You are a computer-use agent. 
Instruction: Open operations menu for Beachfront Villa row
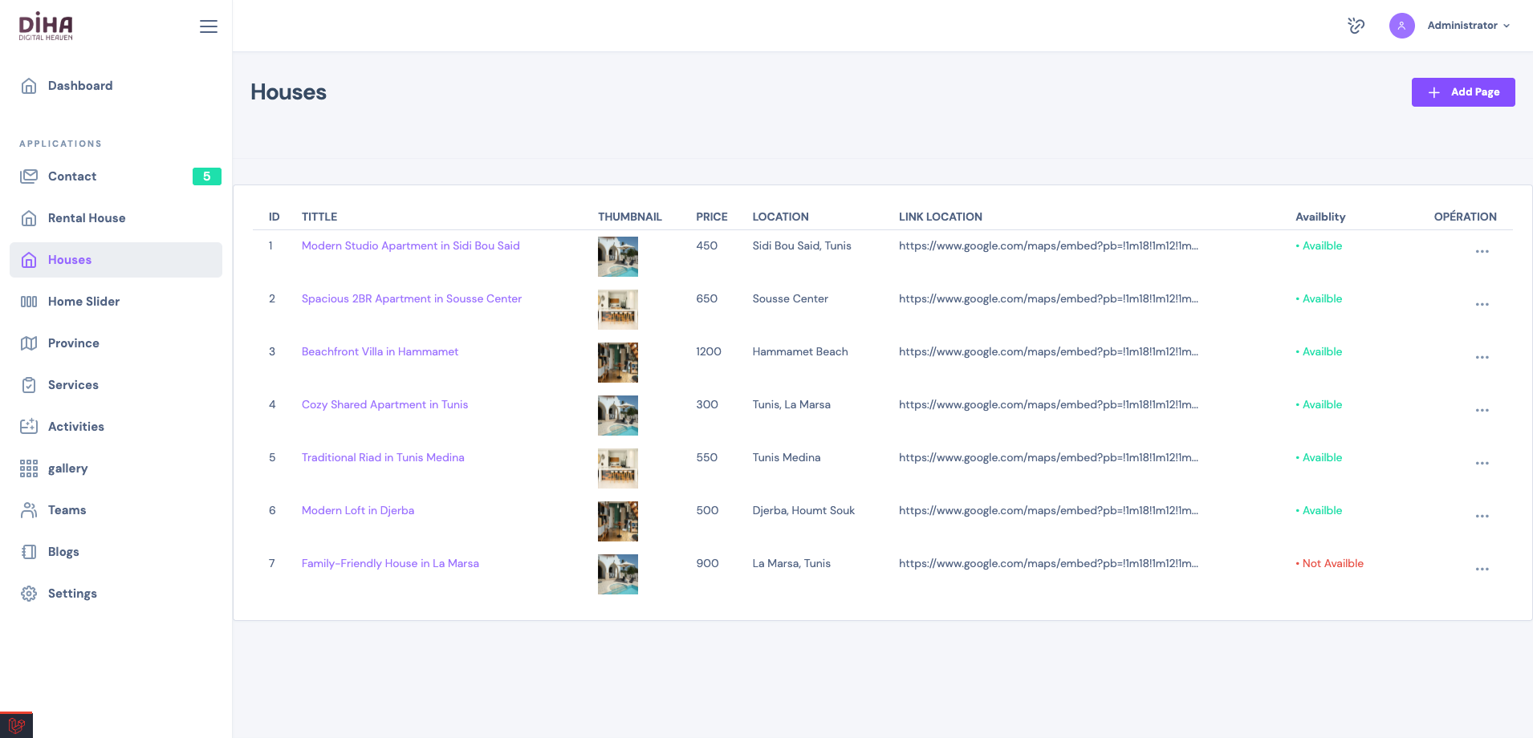1482,358
